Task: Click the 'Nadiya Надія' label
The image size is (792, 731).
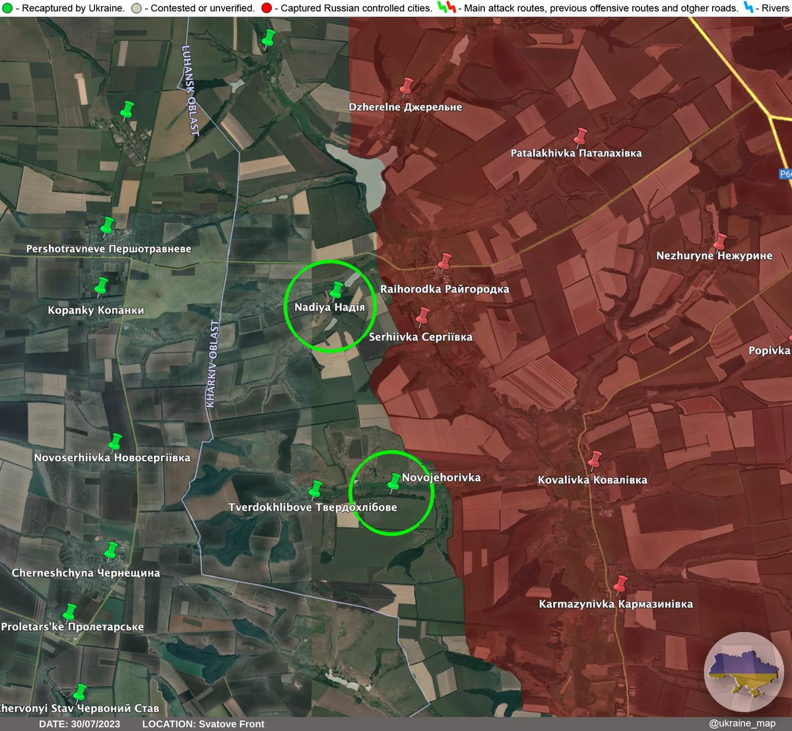Action: 329,307
